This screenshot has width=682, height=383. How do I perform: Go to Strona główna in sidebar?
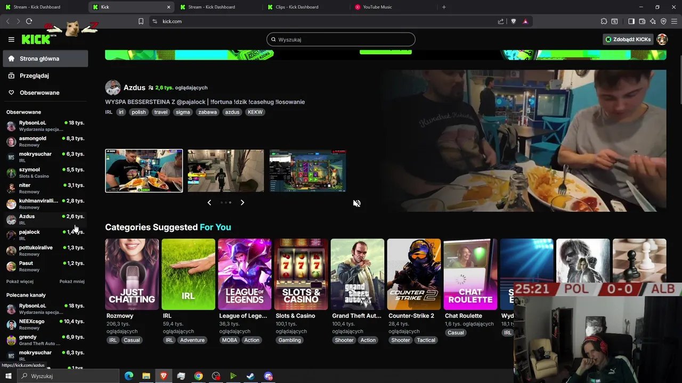click(45, 59)
